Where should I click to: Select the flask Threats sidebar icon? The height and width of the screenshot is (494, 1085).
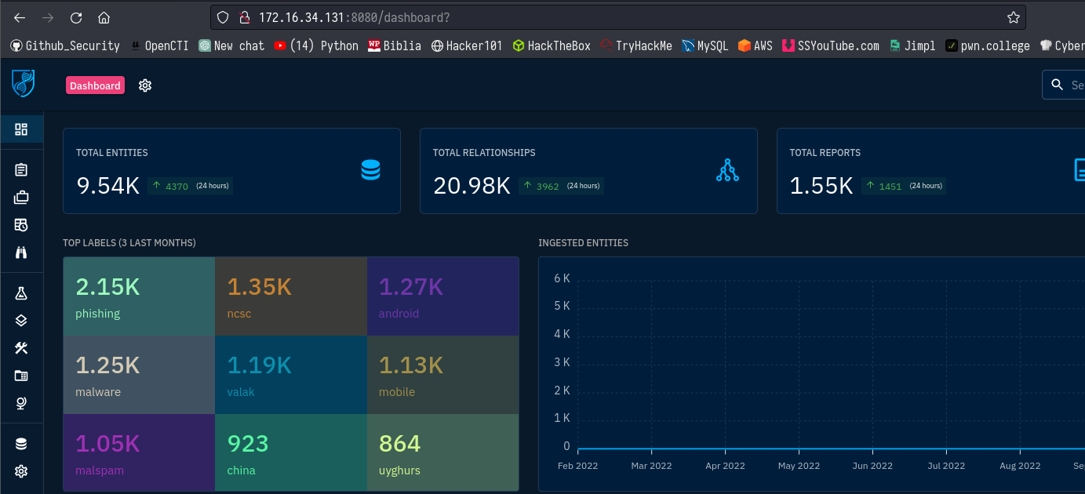tap(21, 292)
